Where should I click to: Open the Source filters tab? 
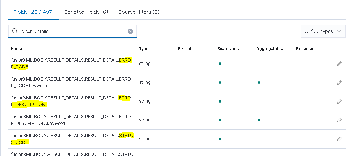139,12
